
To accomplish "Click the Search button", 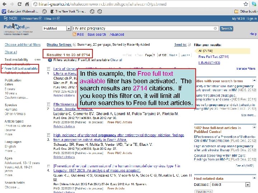I will point(226,29).
